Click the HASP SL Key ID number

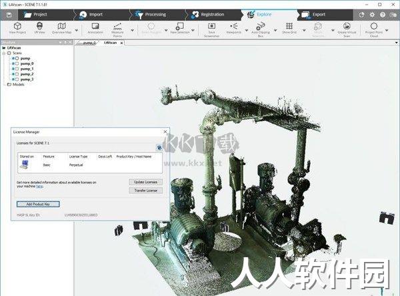coord(81,215)
